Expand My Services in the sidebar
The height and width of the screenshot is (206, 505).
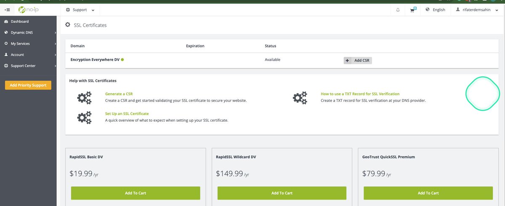click(28, 44)
